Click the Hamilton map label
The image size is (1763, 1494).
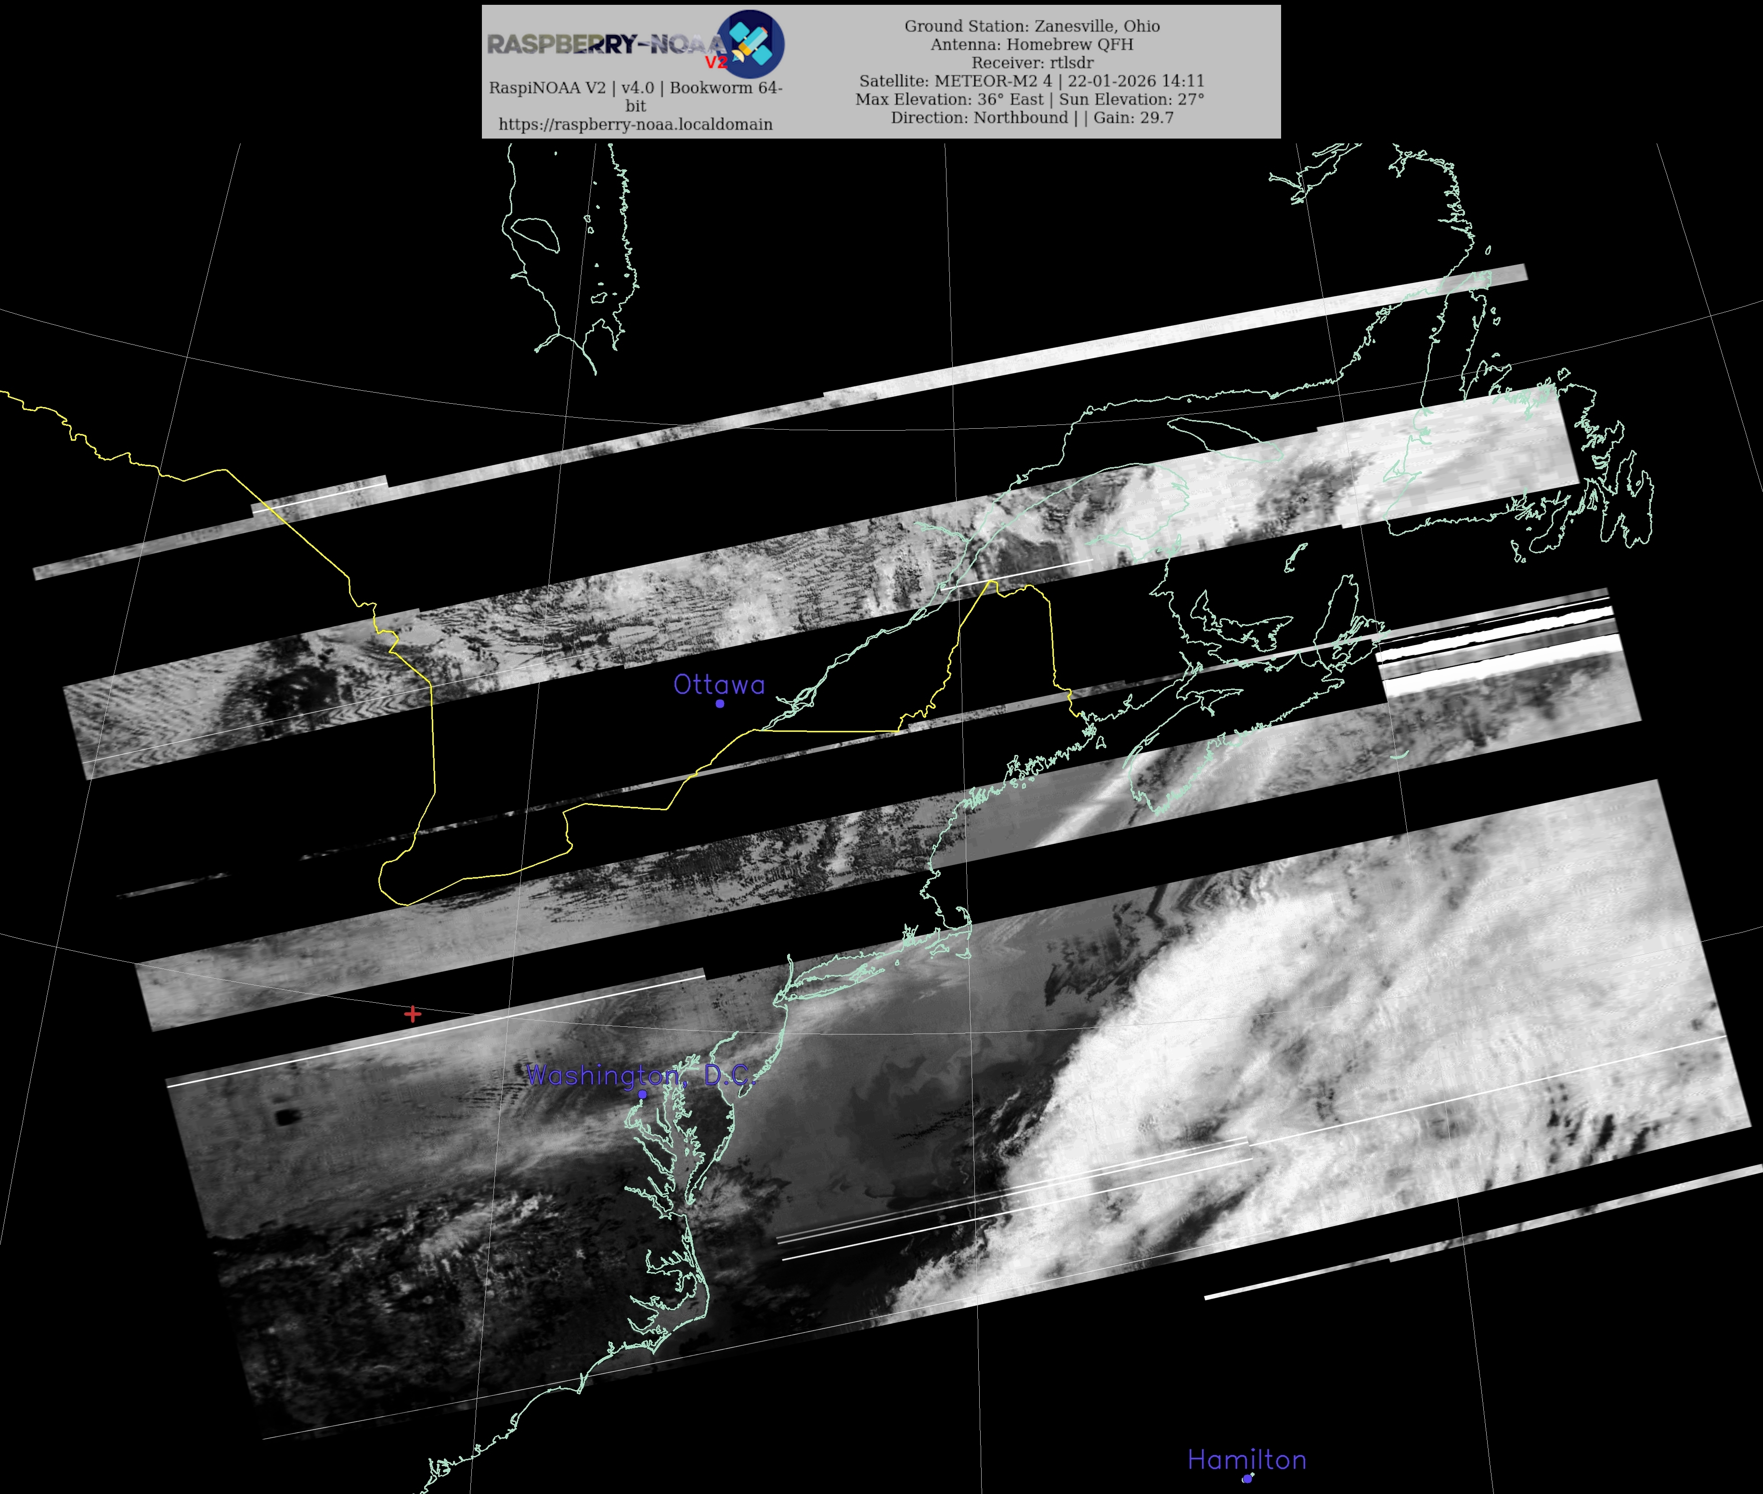pyautogui.click(x=1246, y=1459)
